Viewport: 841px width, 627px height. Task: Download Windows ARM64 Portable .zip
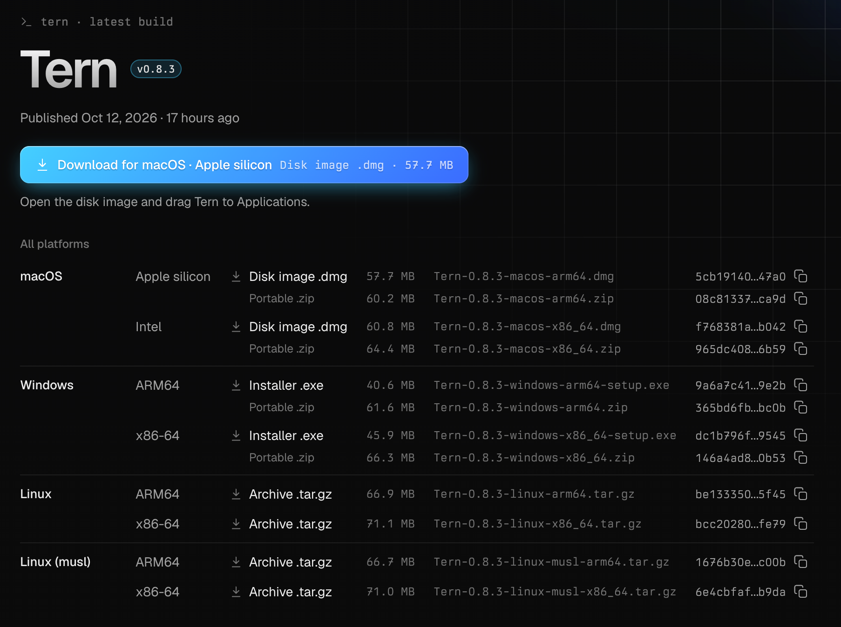click(281, 407)
